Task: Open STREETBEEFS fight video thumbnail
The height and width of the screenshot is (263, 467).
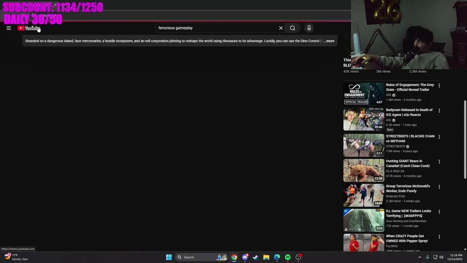Action: click(364, 145)
